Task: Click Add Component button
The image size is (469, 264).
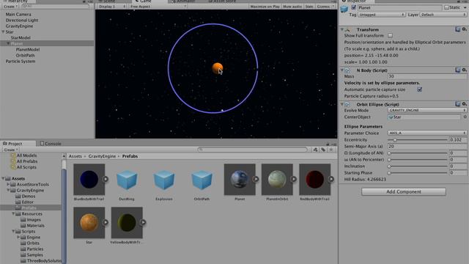Action: coord(404,191)
